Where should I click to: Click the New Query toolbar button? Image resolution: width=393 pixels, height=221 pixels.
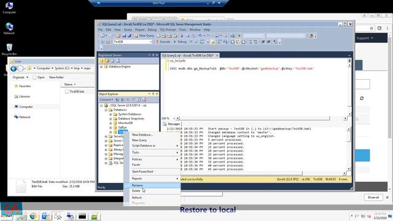pos(144,36)
